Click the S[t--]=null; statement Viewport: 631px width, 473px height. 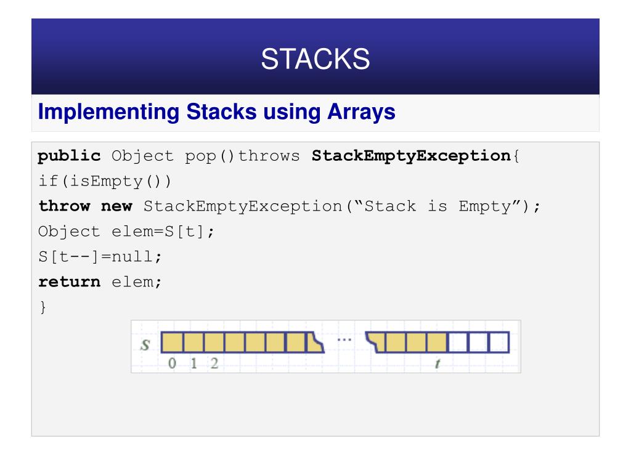click(100, 257)
